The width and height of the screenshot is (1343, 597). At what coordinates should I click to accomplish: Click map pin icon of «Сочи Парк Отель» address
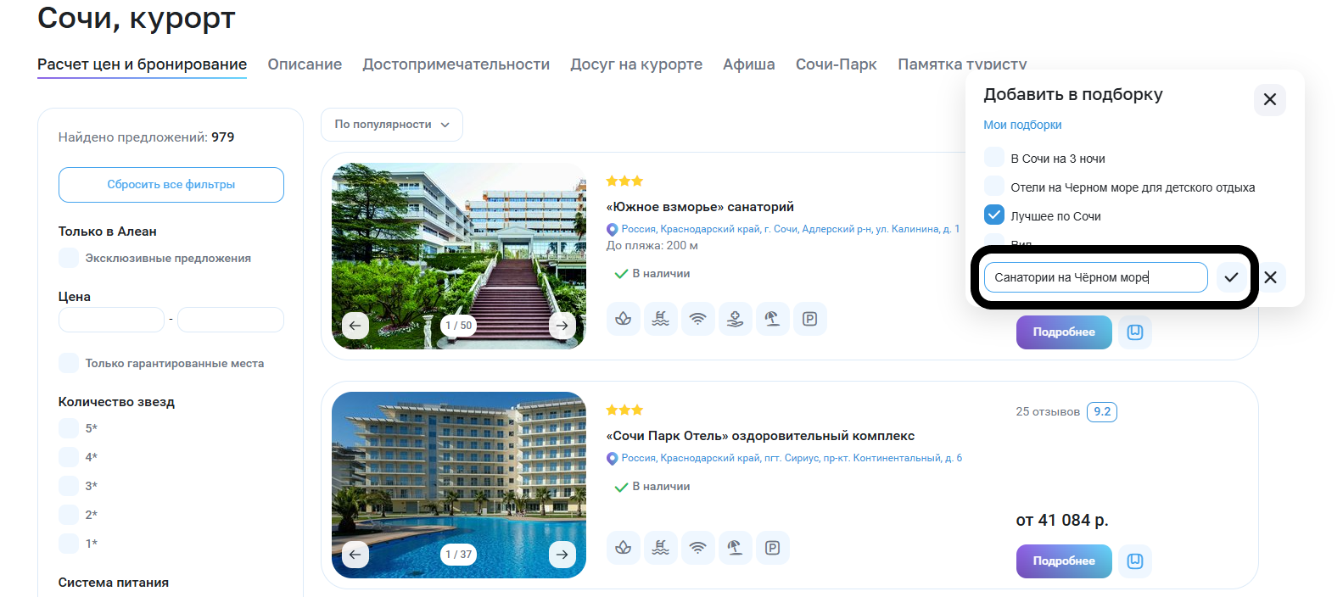coord(613,459)
